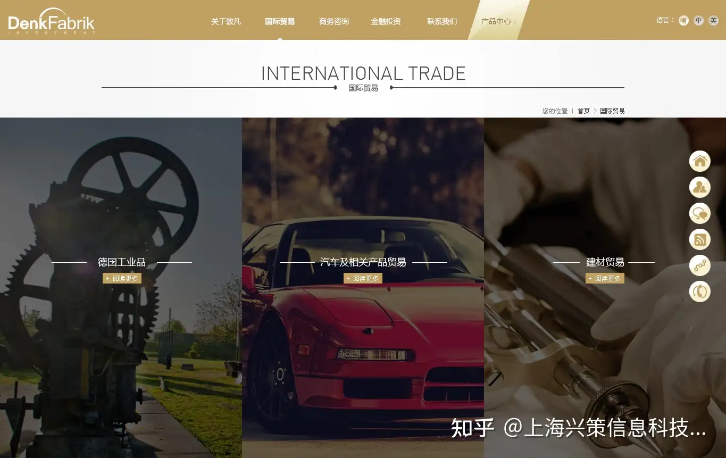Image resolution: width=726 pixels, height=458 pixels.
Task: Open the 关于敦凡 menu item
Action: [x=226, y=22]
